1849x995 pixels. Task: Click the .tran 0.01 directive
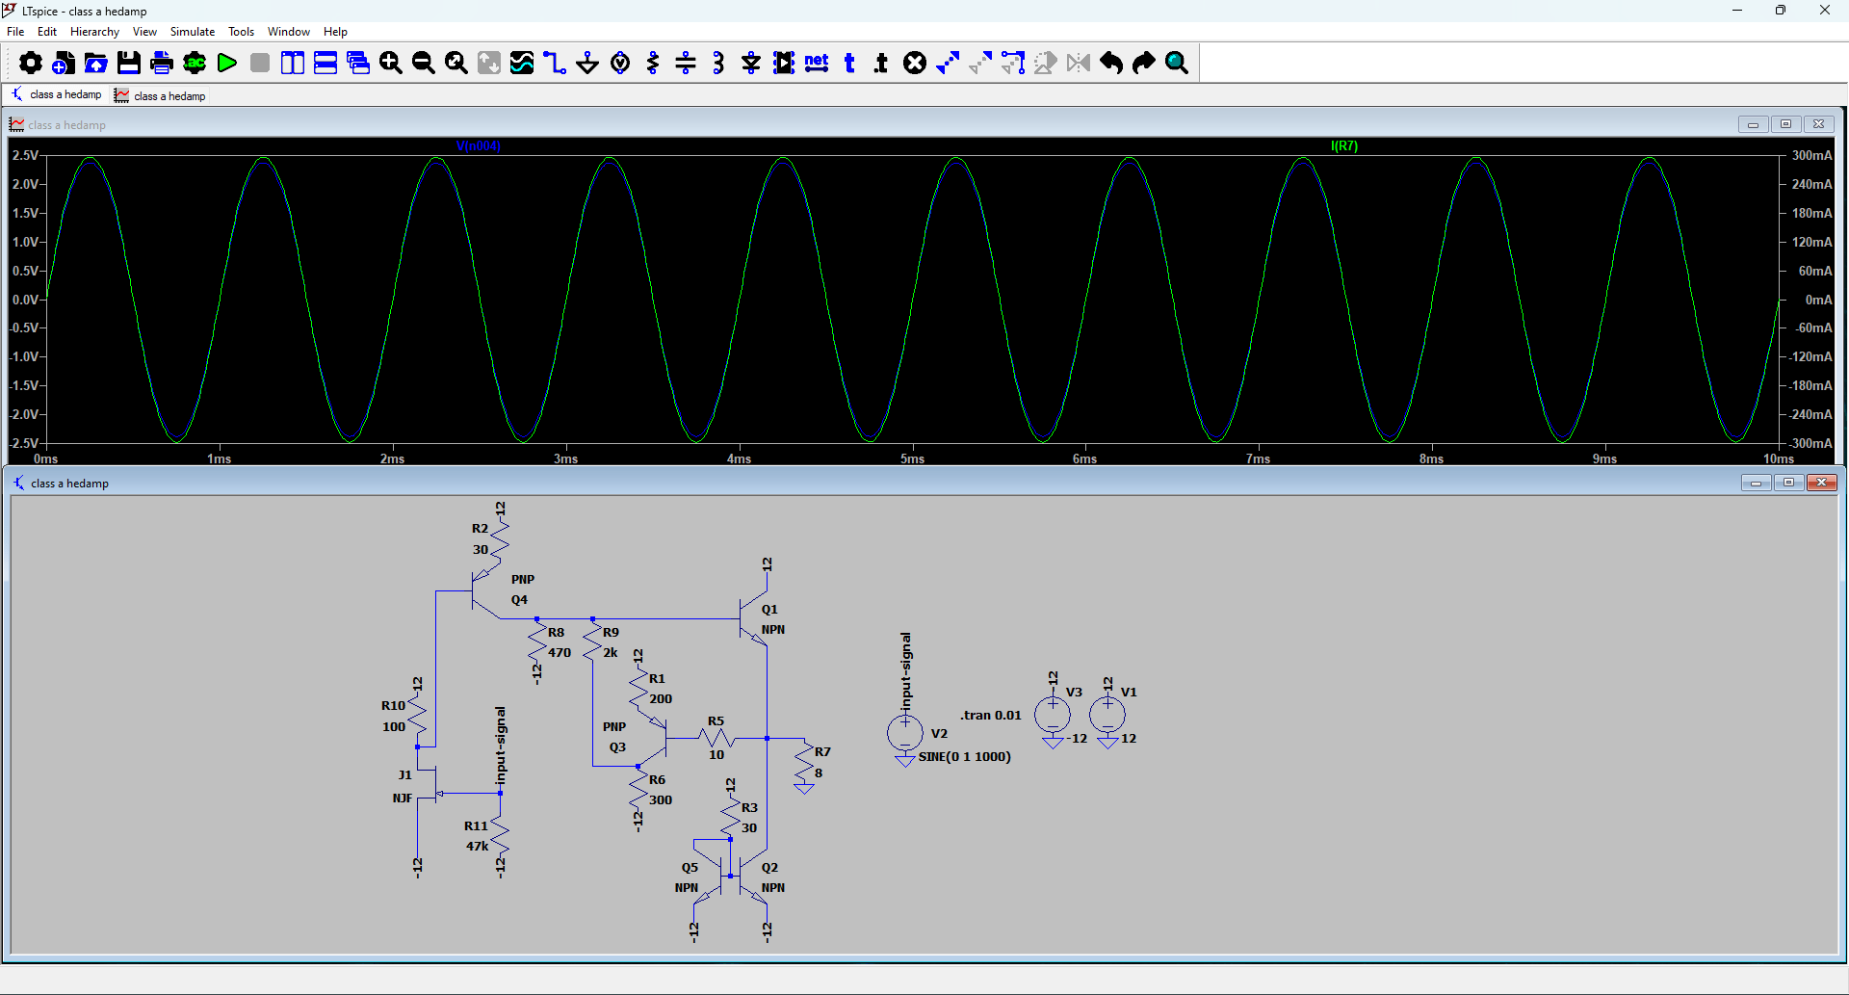point(990,715)
